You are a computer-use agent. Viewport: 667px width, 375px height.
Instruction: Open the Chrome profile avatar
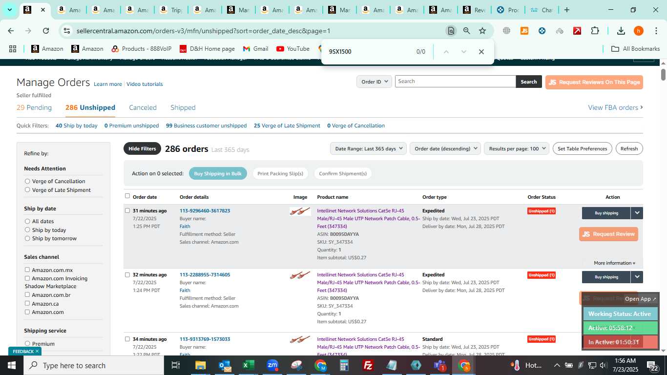pos(639,31)
